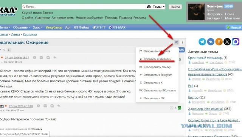242x137 pixels.
Task: Click the ЯПлакалъ app link in signature
Action: [36, 129]
